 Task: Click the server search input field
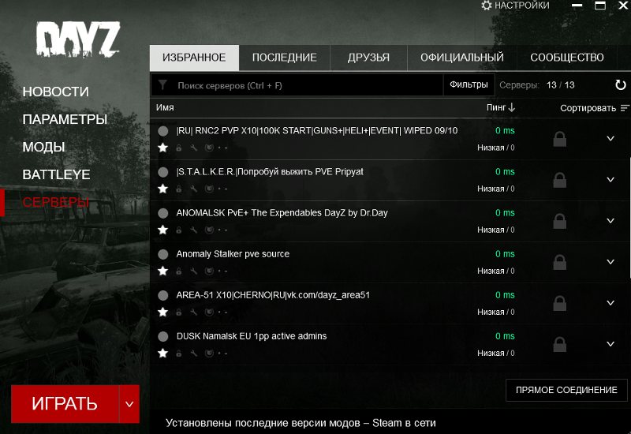click(308, 85)
